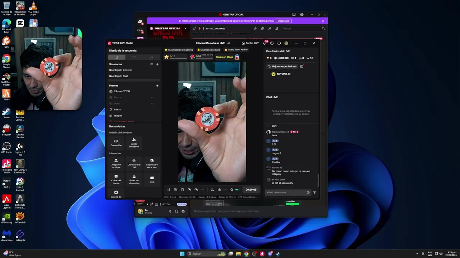Open Juego en equipo tool
The width and height of the screenshot is (460, 258).
point(116,163)
